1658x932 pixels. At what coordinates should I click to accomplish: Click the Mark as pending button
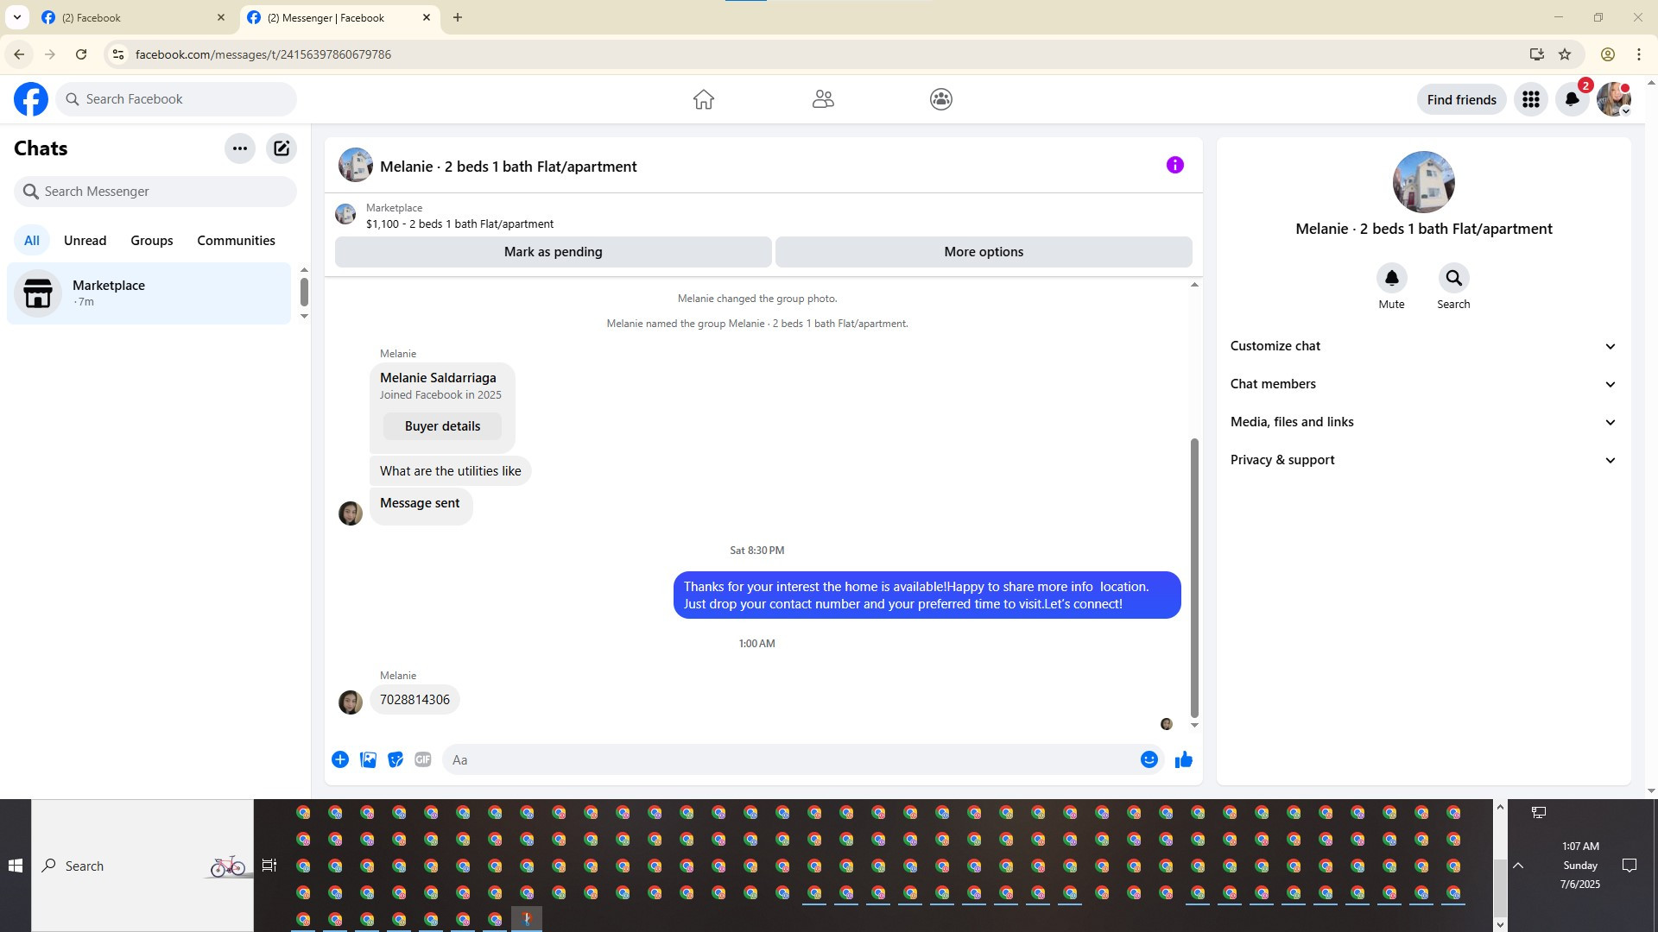(553, 252)
